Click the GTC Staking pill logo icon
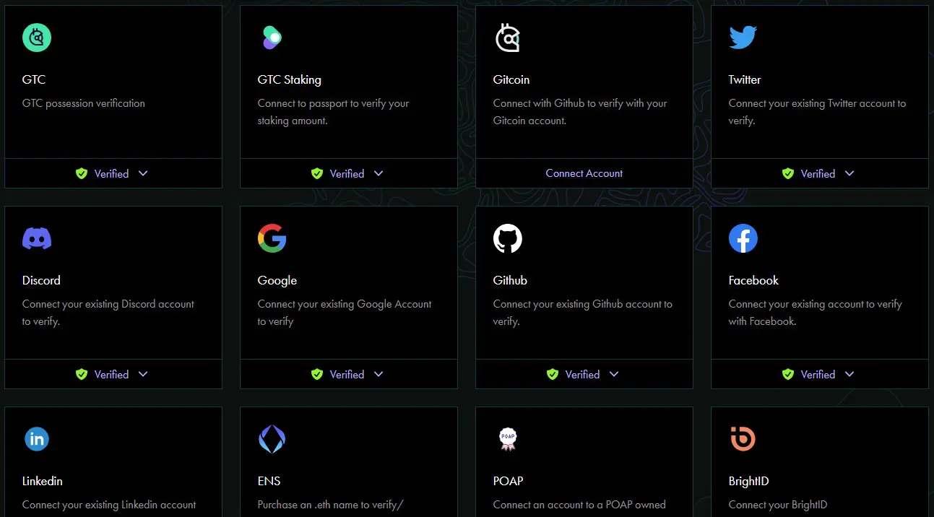This screenshot has width=934, height=517. point(272,38)
